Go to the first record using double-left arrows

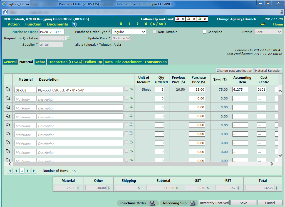pyautogui.click(x=121, y=24)
